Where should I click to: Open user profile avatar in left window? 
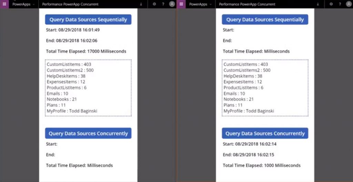(172, 4)
